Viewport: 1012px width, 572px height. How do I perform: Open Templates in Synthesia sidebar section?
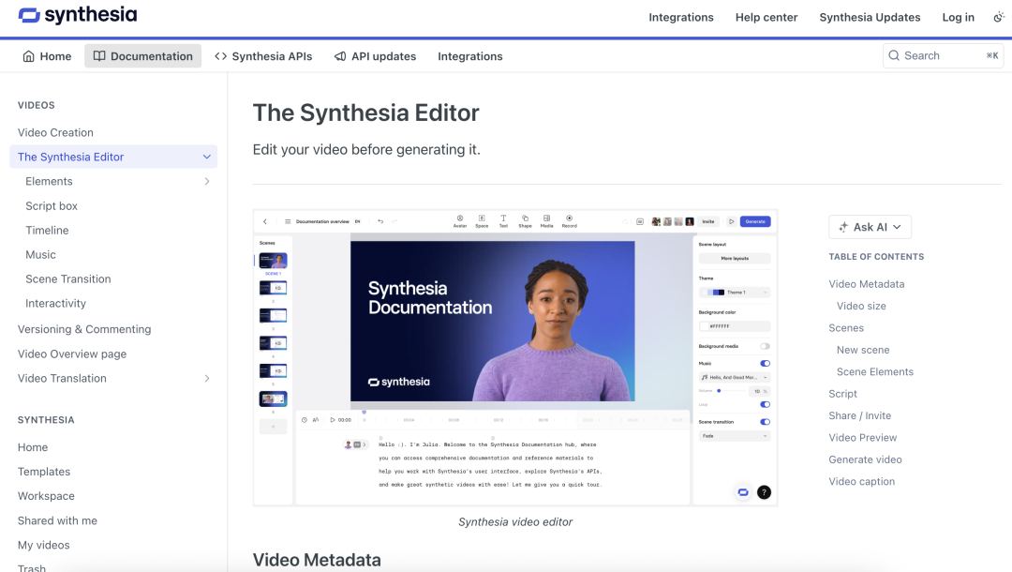coord(44,472)
